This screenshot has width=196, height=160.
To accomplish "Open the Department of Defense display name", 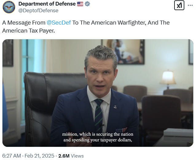I will click(47, 4).
